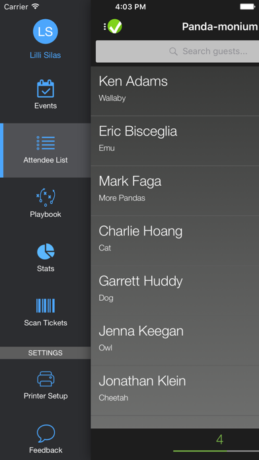
Task: Click the Emu subtitle text
Action: 106,148
